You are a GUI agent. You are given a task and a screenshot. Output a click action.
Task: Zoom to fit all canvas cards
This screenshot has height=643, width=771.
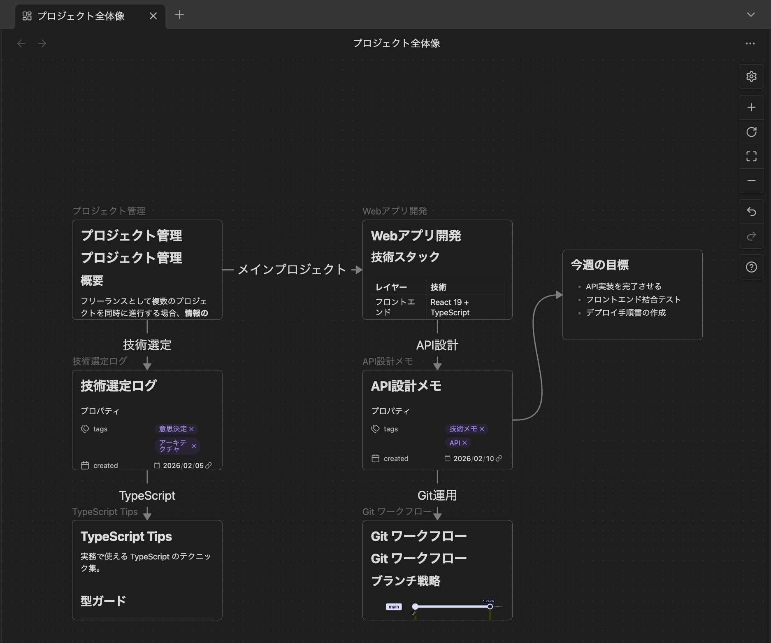751,156
